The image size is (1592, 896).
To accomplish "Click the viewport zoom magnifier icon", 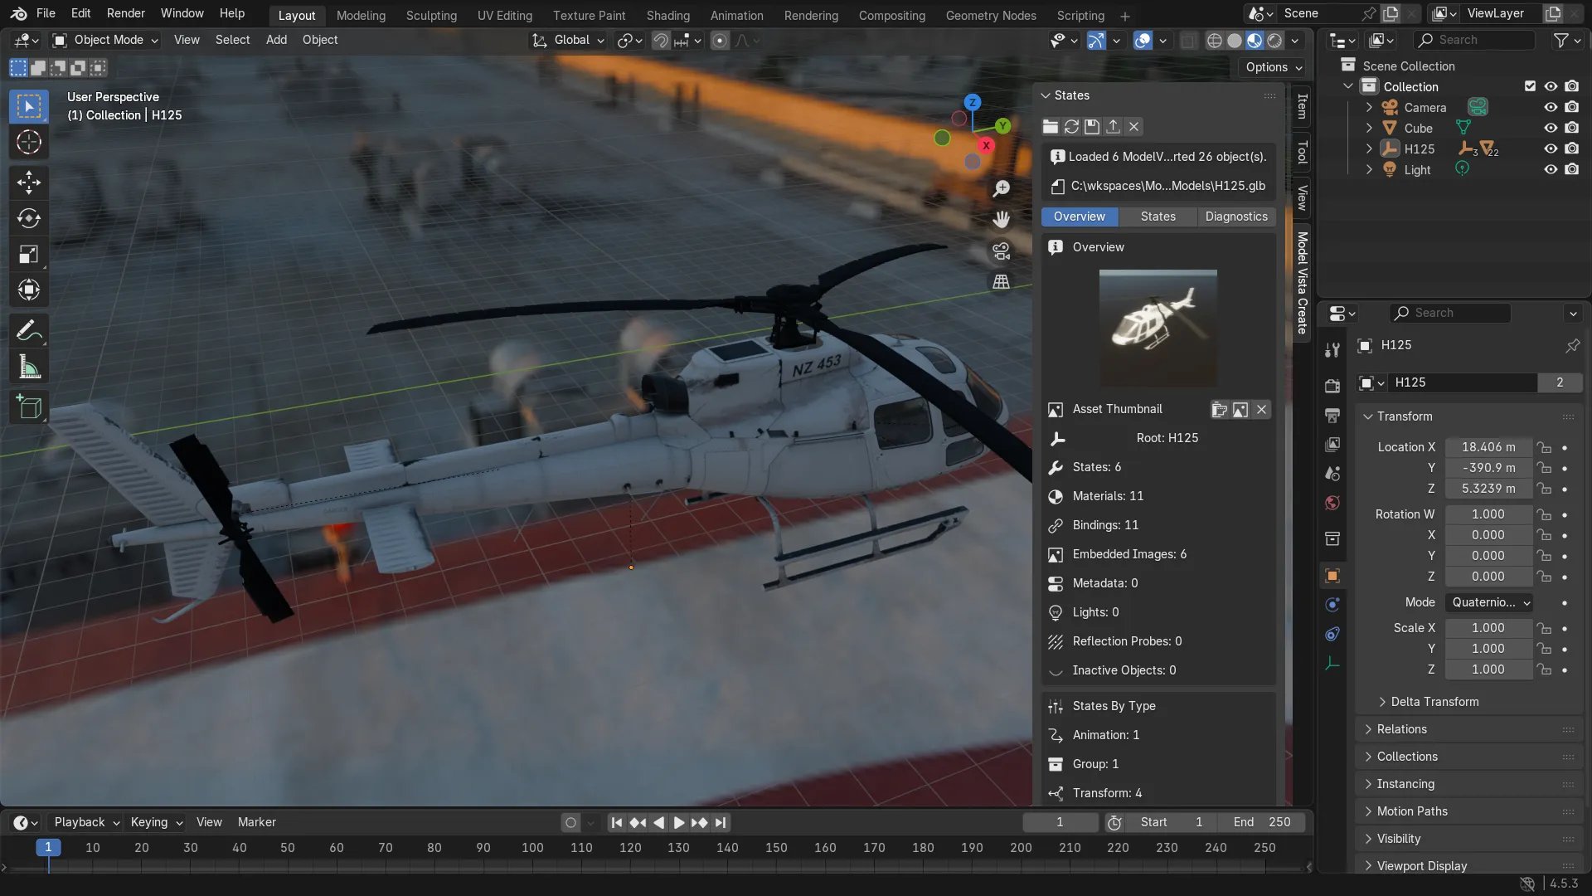I will 1002,188.
